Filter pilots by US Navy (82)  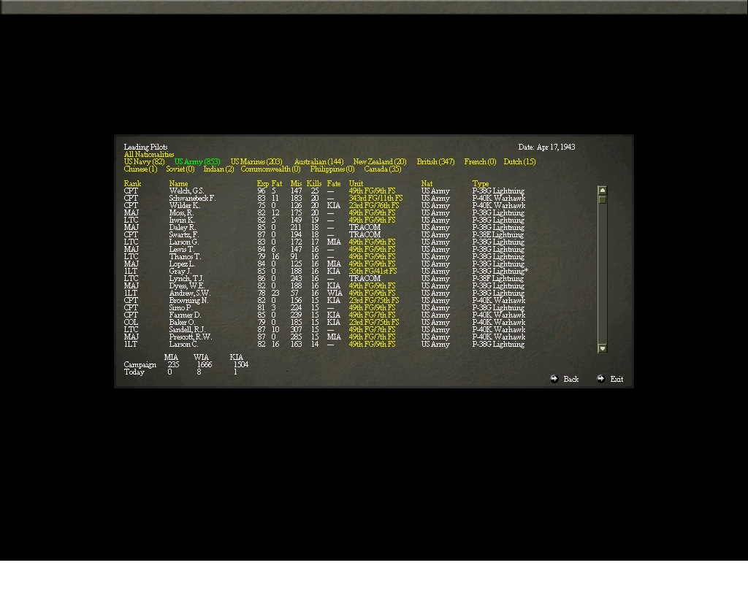144,161
